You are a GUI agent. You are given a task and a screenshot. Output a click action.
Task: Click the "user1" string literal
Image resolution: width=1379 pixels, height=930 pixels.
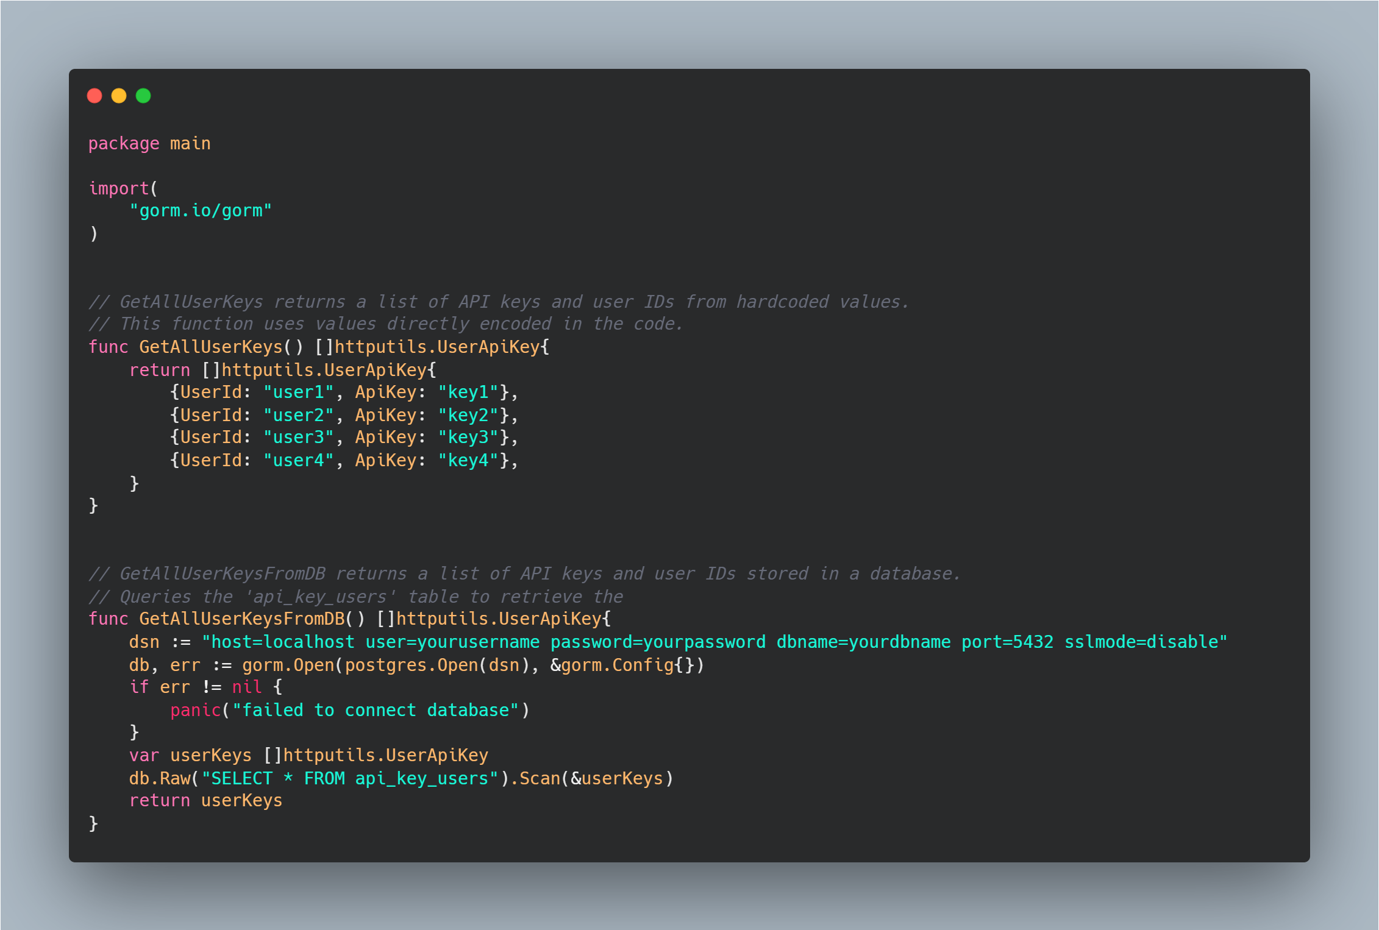click(299, 392)
